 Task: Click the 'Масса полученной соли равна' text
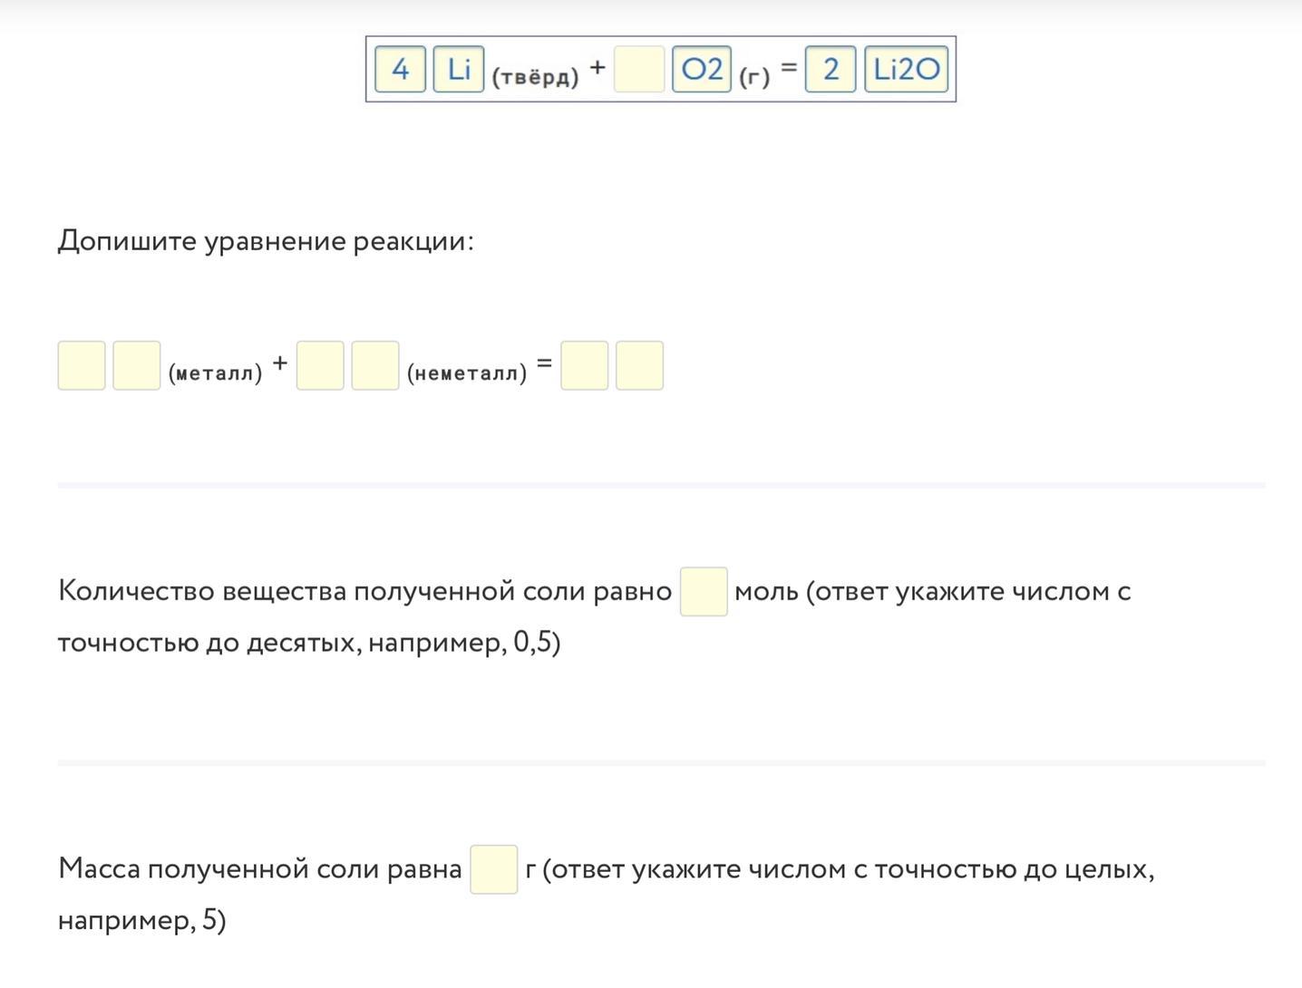pyautogui.click(x=259, y=869)
